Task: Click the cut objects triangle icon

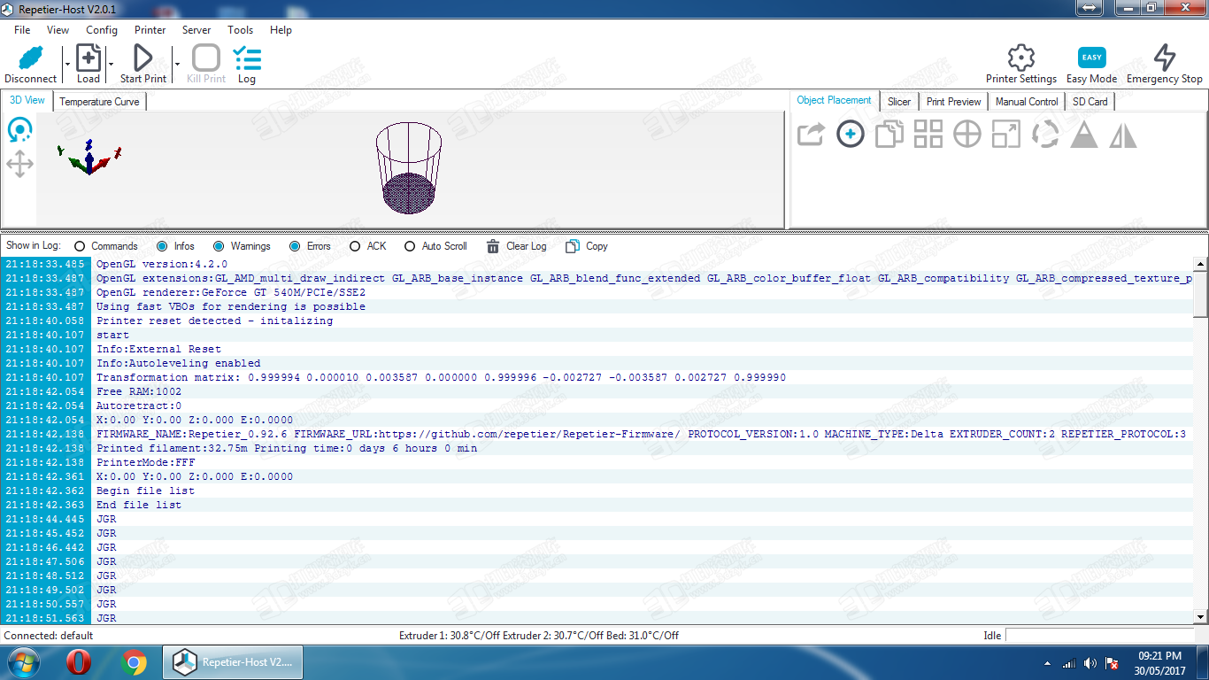Action: point(1084,135)
